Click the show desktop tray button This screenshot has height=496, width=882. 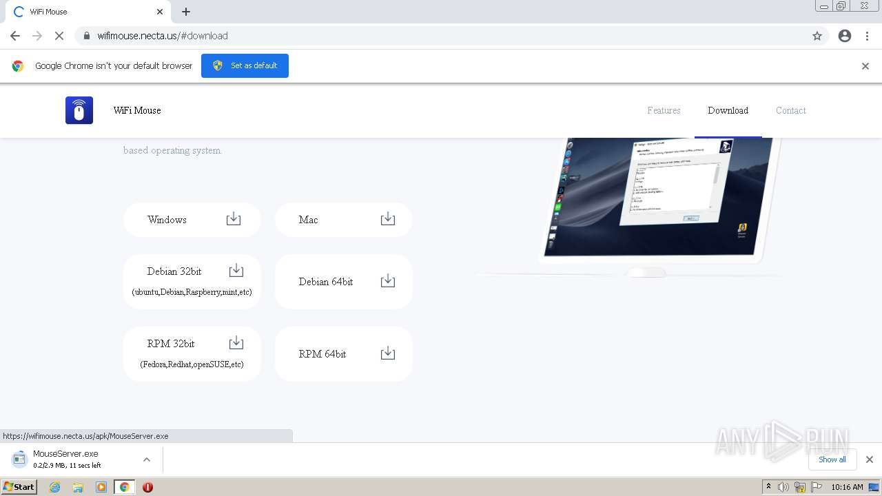(x=874, y=487)
